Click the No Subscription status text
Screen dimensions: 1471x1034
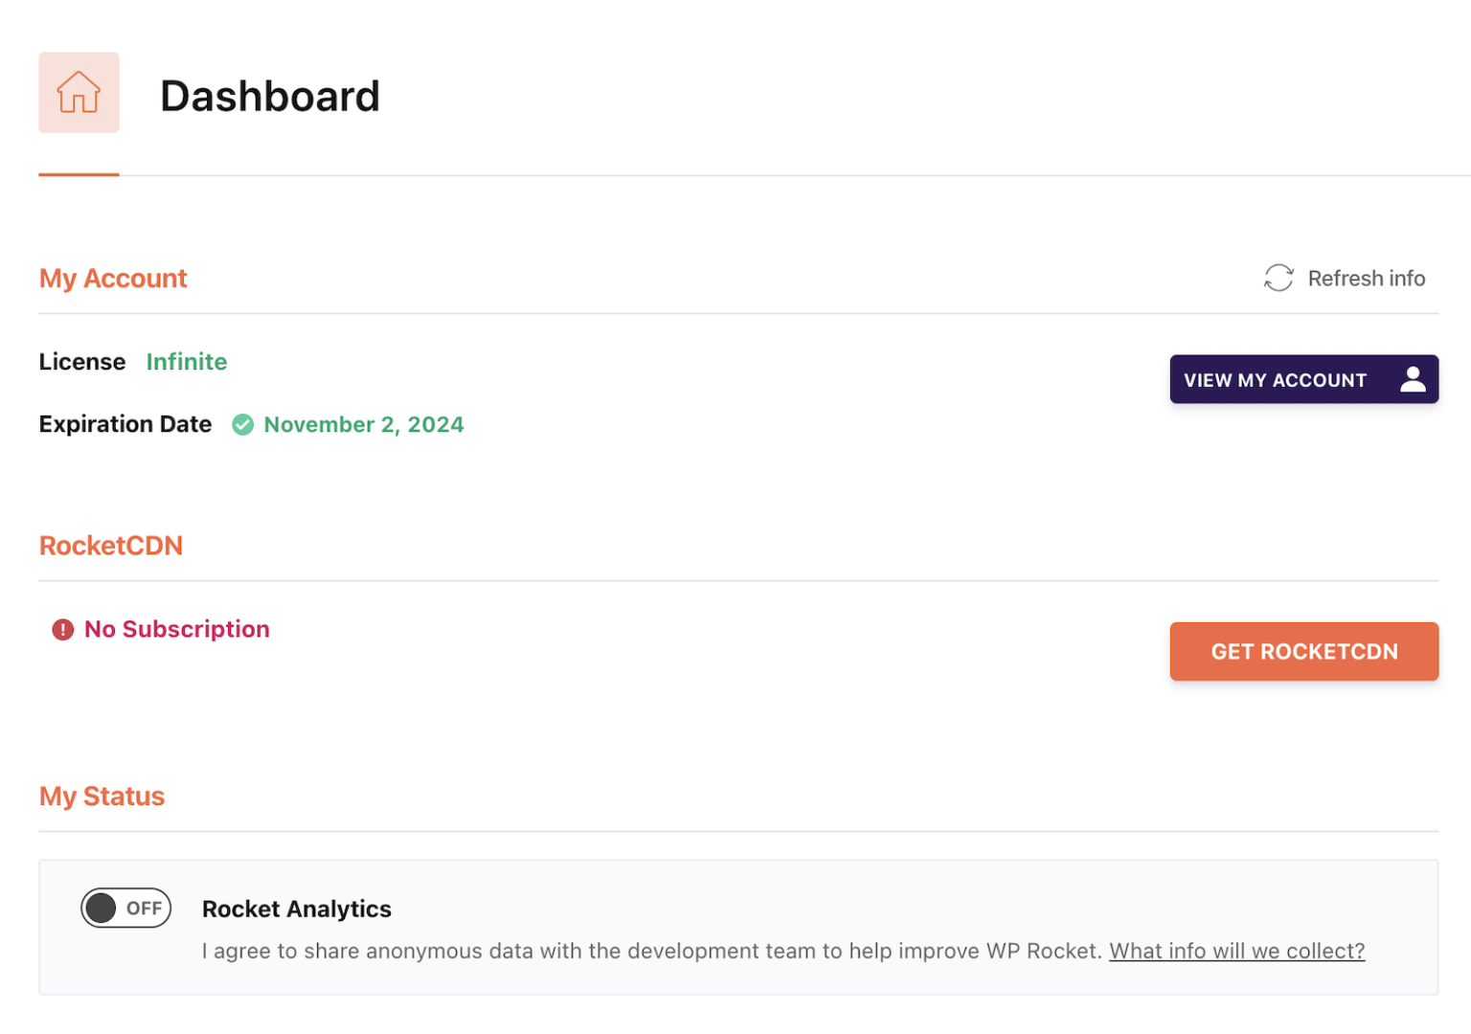[x=177, y=629]
